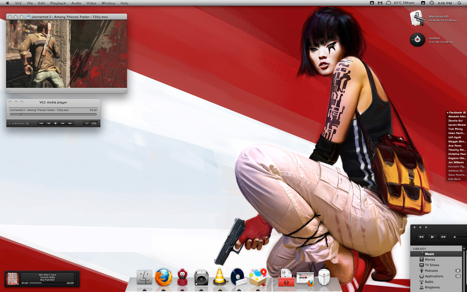Image resolution: width=467 pixels, height=292 pixels.
Task: Select Music in iTunes library
Action: tap(436, 254)
